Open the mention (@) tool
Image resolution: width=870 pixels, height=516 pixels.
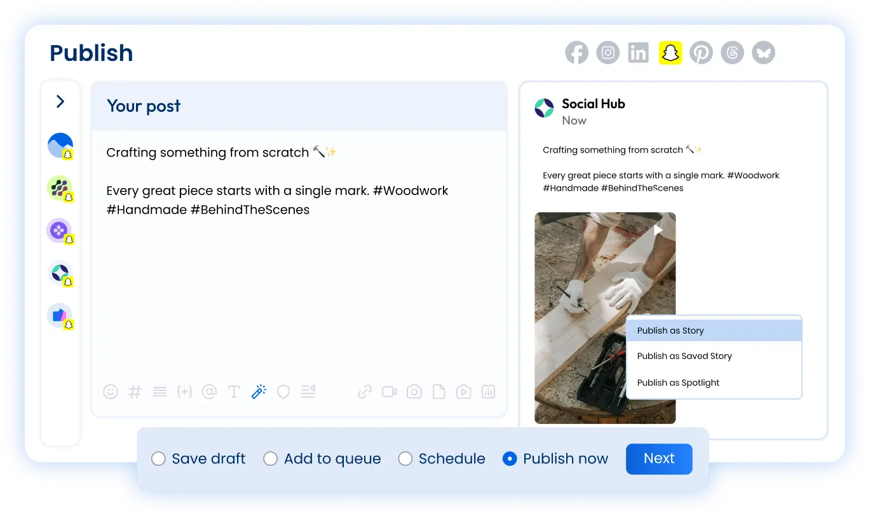(209, 391)
